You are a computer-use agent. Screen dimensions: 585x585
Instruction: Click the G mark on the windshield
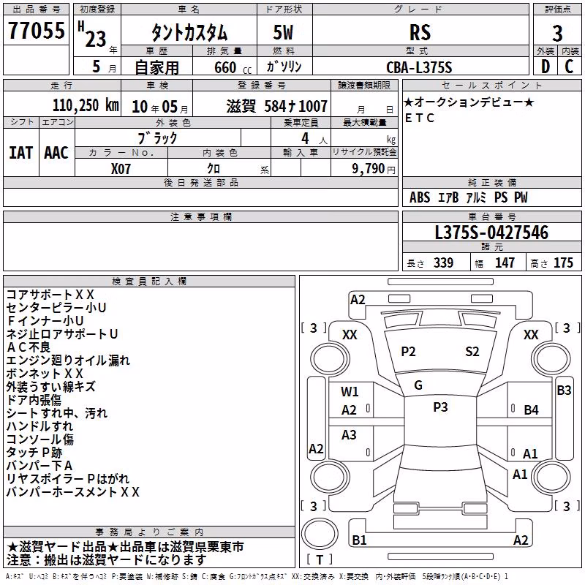(418, 385)
